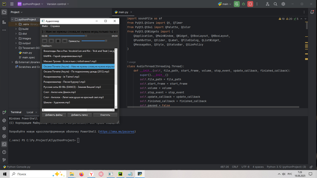Screen dimensions: 317x178
Task: Open More tool windows ellipsis in sidebar
Action: click(4, 30)
